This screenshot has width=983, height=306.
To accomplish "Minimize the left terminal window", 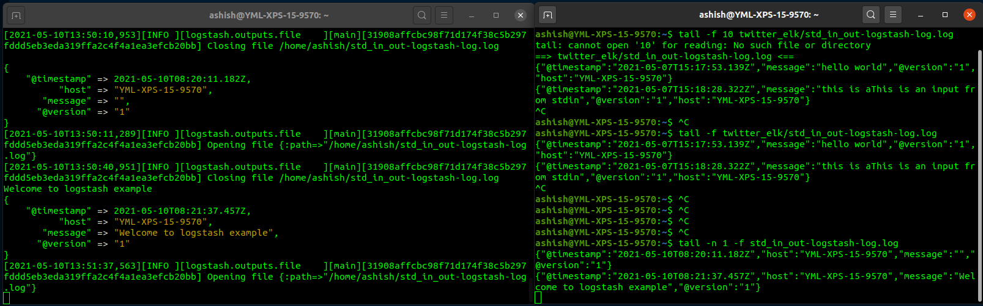I will [472, 15].
